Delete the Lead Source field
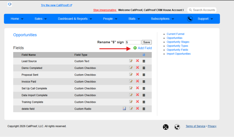Screen dimensions: 234x137 (137, 61)
